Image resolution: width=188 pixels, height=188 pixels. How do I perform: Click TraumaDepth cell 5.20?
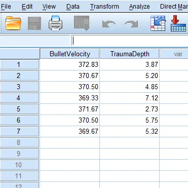coord(130,76)
